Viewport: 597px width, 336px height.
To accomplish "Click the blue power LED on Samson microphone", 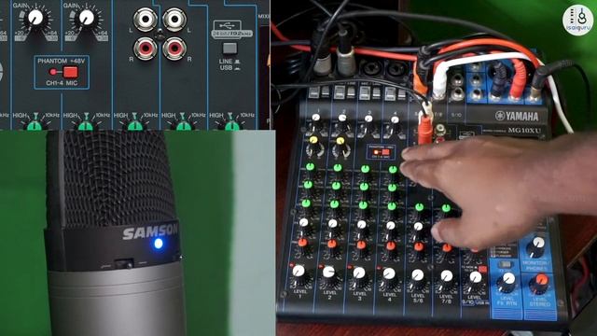I will pyautogui.click(x=159, y=244).
